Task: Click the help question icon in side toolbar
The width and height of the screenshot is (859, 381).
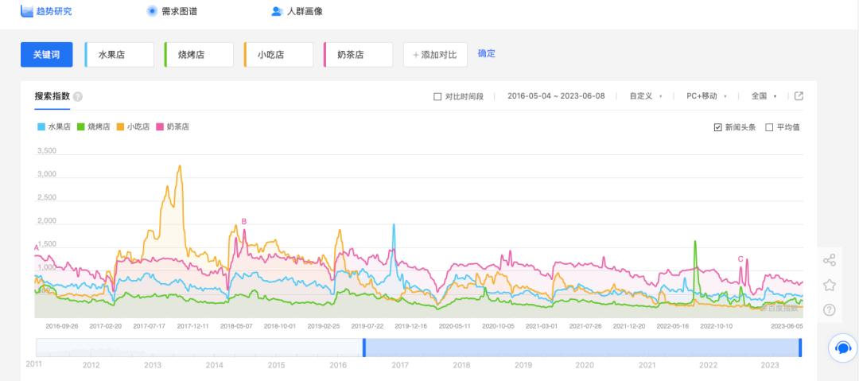Action: coord(830,309)
